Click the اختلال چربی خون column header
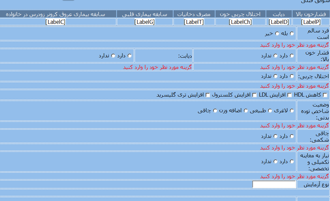Viewport: 330px width, 201px height. click(240, 14)
